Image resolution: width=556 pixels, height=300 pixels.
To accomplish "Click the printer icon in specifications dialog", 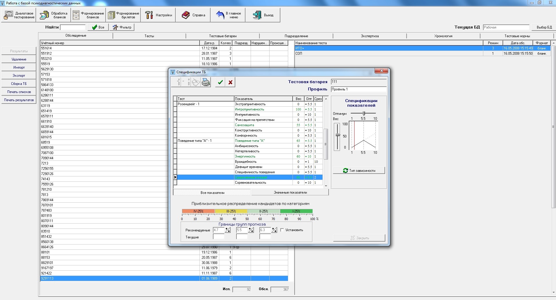I will [206, 82].
